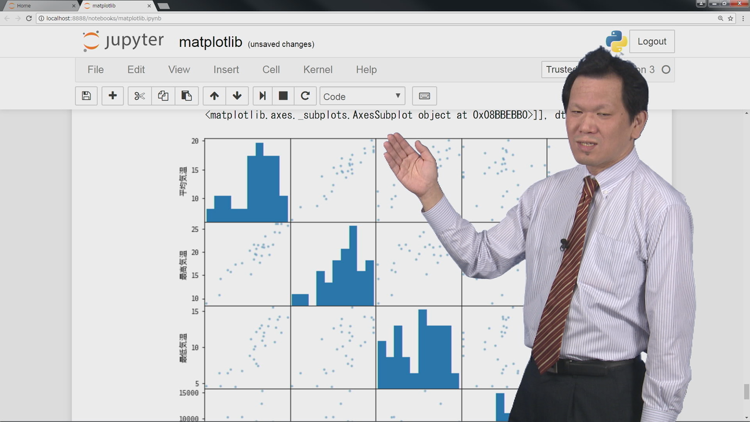
Task: Save the notebook with the floppy disk icon
Action: [86, 96]
